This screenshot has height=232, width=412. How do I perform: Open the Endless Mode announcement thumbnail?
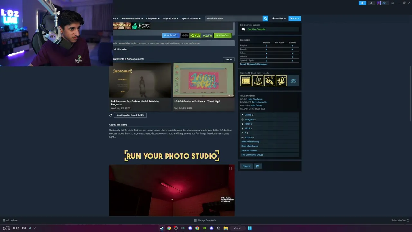point(140,80)
